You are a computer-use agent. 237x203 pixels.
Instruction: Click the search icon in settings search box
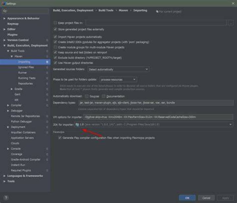[5, 11]
